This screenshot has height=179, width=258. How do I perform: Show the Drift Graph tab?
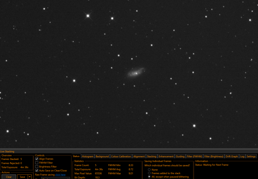pyautogui.click(x=232, y=156)
